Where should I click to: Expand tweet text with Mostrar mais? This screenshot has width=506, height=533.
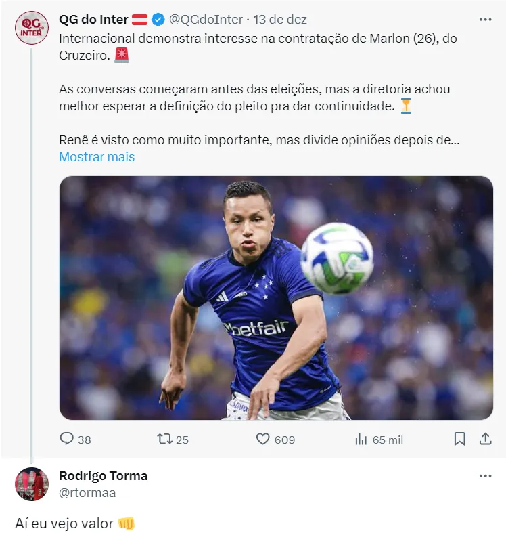(x=97, y=156)
